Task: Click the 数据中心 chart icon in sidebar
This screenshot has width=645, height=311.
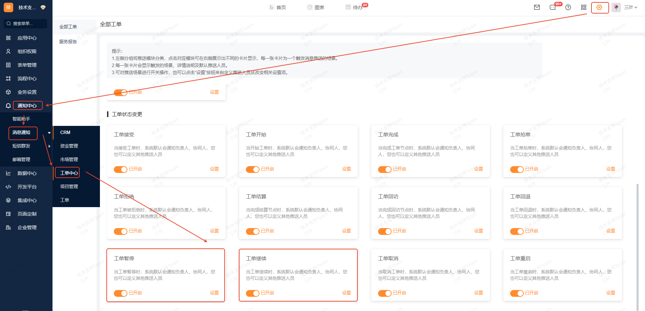Action: [x=8, y=173]
